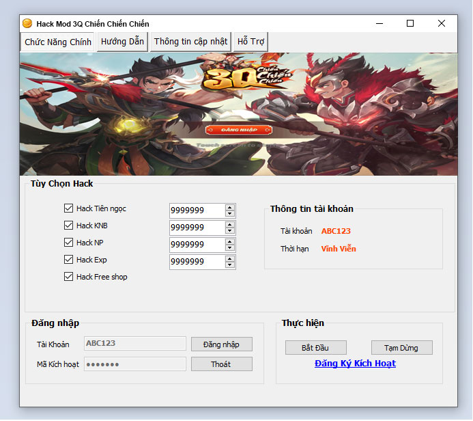Decrease the Hack KNB value with down arrow
This screenshot has height=421, width=473.
coord(230,231)
